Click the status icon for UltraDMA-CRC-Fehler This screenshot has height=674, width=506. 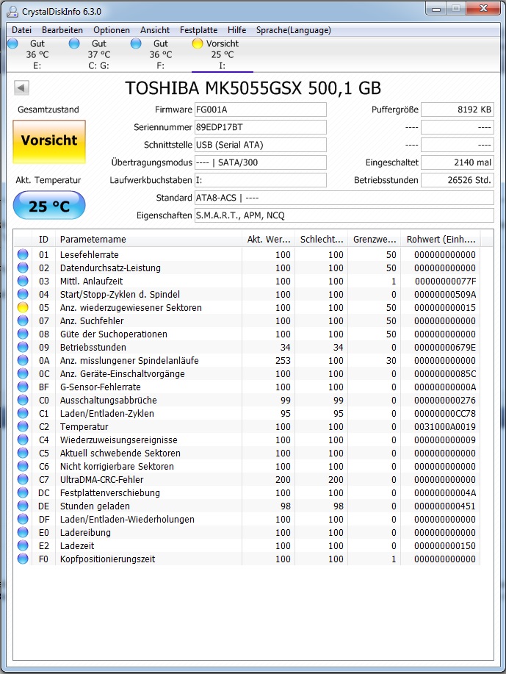coord(23,479)
